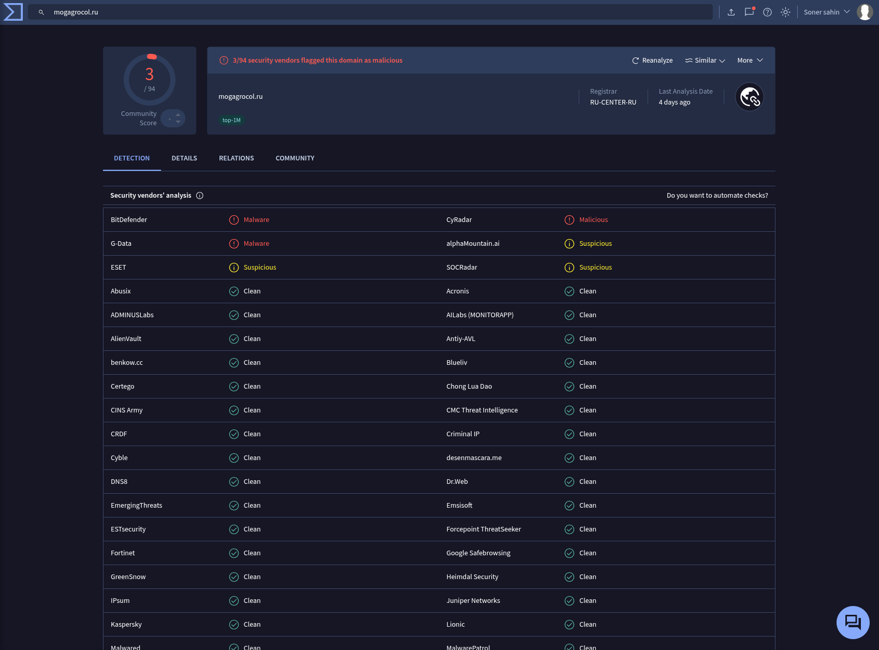Select the Lionic vendor name
Viewport: 879px width, 650px height.
456,625
